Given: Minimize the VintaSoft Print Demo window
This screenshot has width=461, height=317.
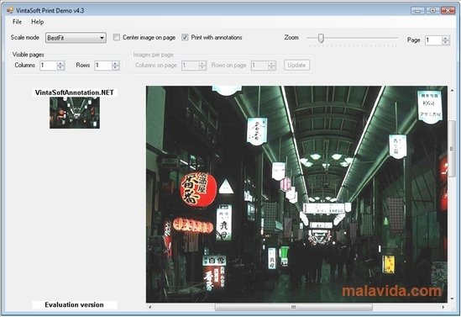Looking at the screenshot, I should point(417,11).
